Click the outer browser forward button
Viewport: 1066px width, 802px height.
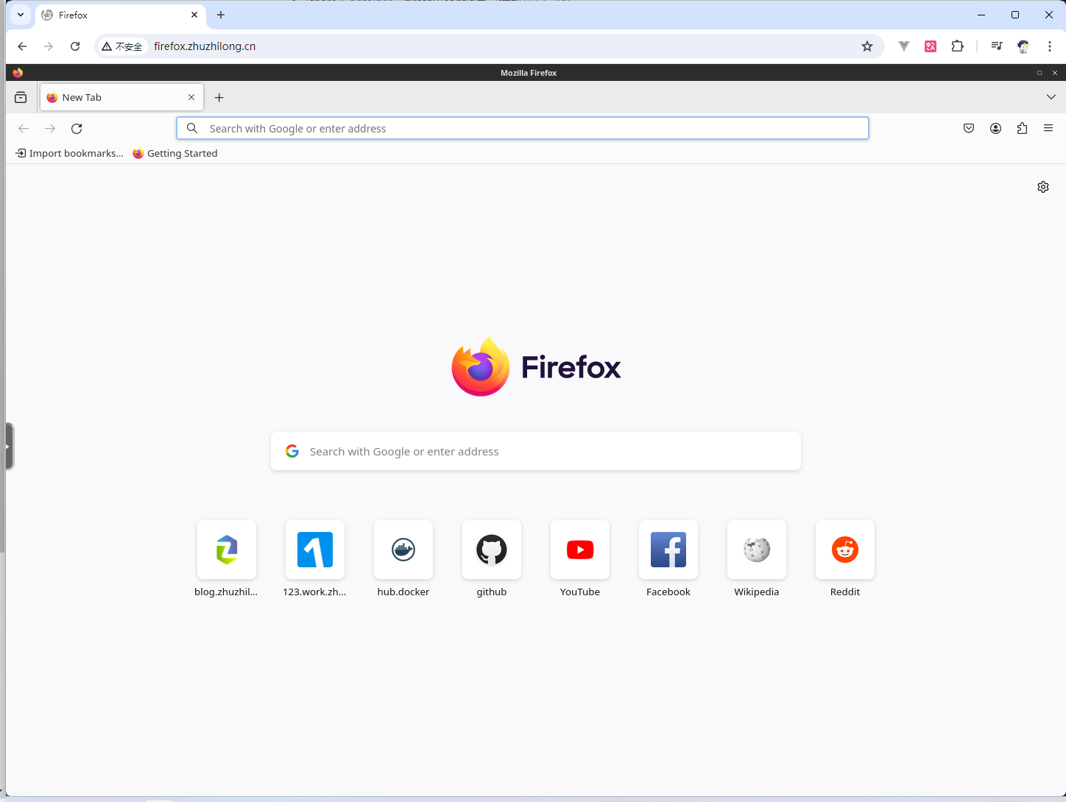[49, 46]
